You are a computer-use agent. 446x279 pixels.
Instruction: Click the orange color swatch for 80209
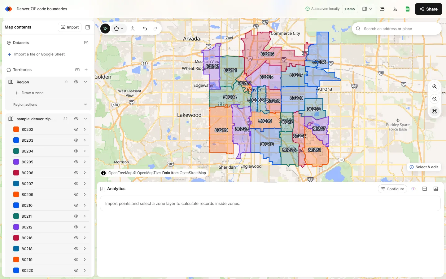click(x=16, y=194)
